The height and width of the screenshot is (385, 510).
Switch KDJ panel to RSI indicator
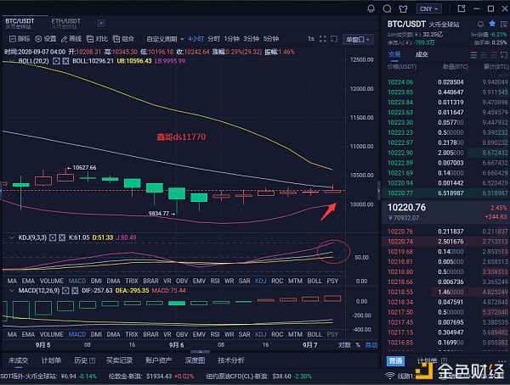click(x=215, y=281)
